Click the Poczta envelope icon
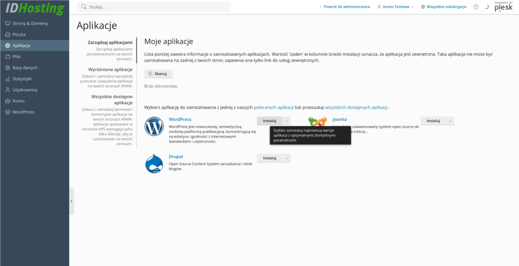This screenshot has height=266, width=519. click(8, 35)
